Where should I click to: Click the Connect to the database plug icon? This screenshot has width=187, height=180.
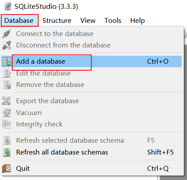coord(7,34)
